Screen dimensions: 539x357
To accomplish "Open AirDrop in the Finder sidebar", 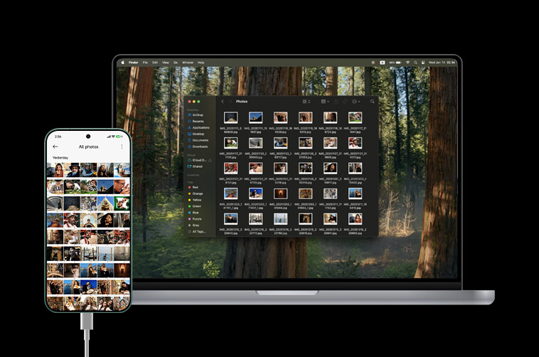I will [198, 114].
